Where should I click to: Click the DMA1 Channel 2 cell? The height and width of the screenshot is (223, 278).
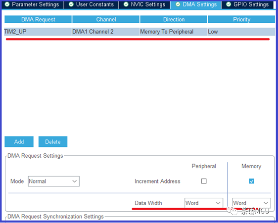[x=106, y=32]
